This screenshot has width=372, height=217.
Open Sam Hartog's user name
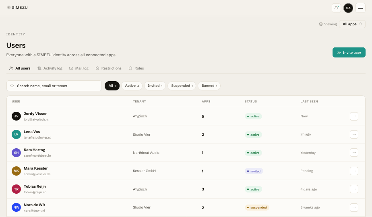coord(34,150)
